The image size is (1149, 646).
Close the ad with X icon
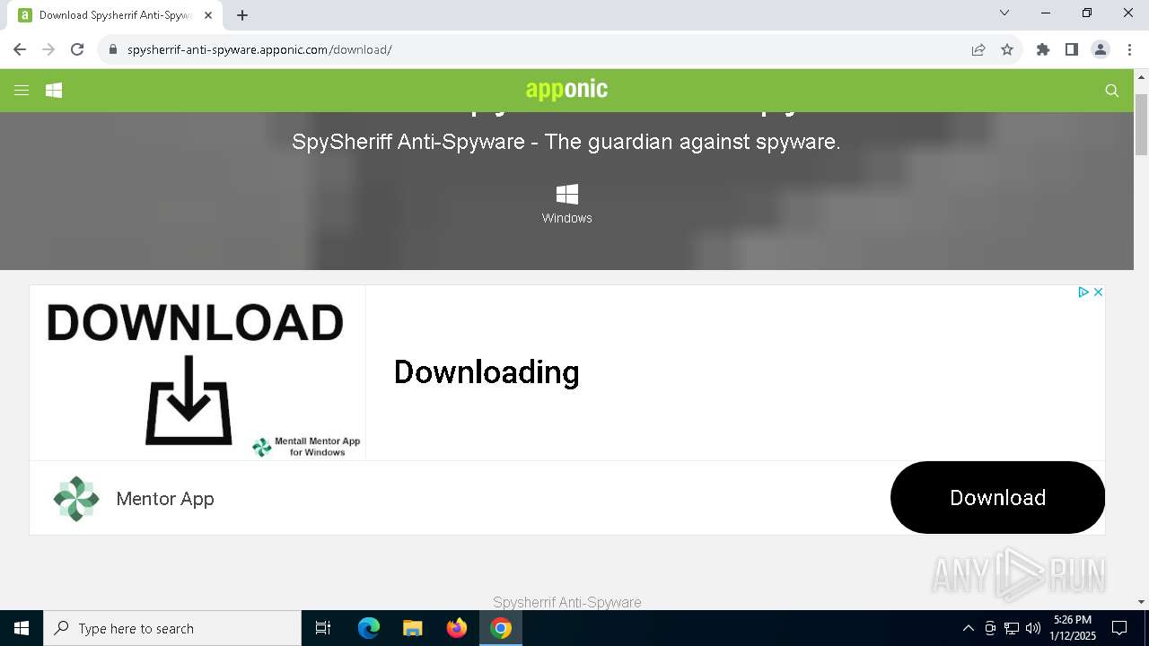(x=1098, y=292)
